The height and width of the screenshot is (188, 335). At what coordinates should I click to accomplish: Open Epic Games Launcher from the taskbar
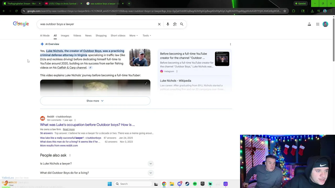[x=203, y=184]
